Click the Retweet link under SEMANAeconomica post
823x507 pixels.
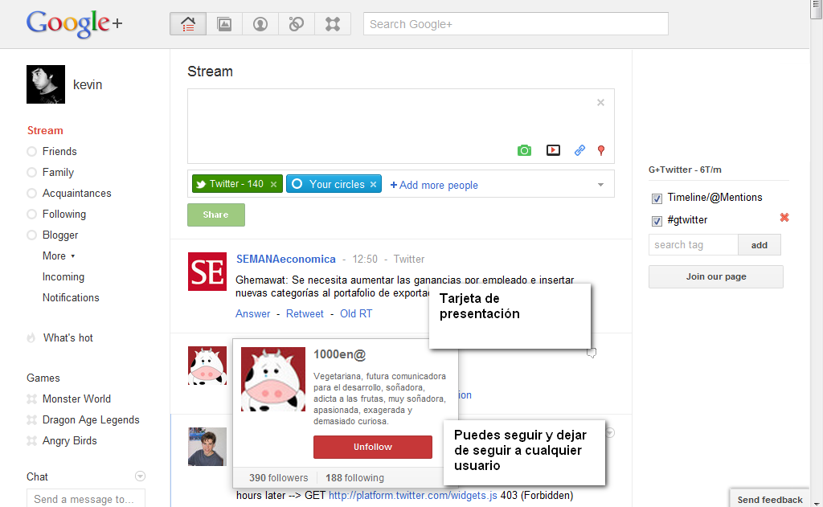305,313
